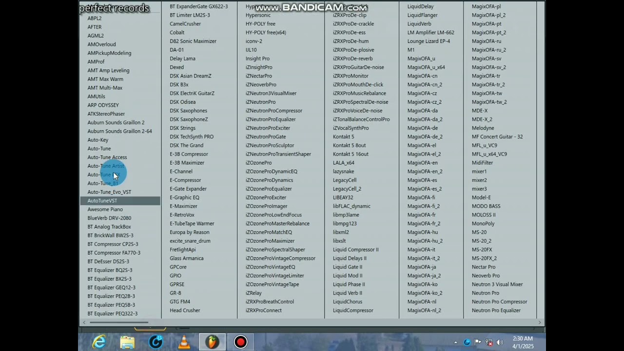Choose Auto-Tune_Evo_VST plugin

[x=109, y=192]
